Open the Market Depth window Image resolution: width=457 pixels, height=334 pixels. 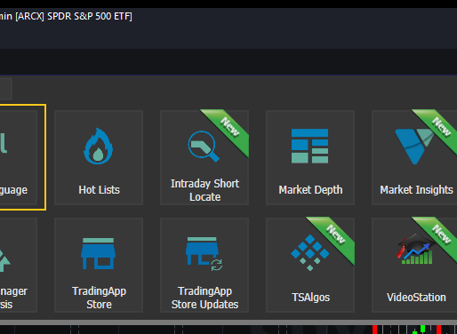[x=310, y=157]
